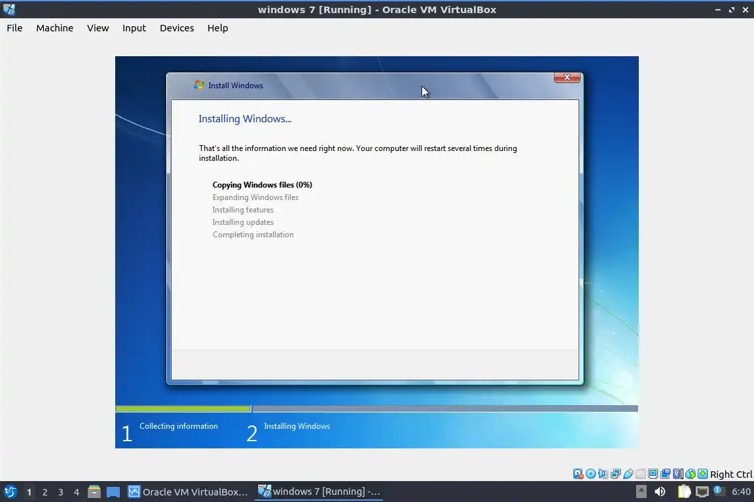
Task: Click the virtualization CPU status icon
Action: pos(678,474)
